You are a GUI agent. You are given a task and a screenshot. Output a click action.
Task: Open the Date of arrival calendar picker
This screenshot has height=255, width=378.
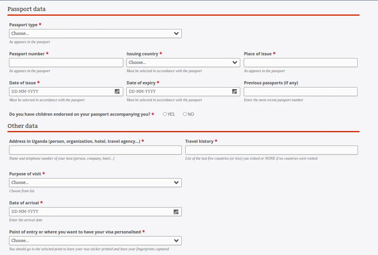[176, 211]
